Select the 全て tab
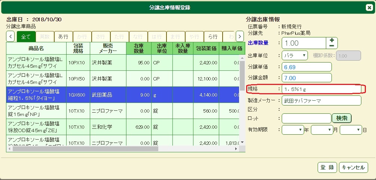The width and height of the screenshot is (376, 180). point(26,37)
